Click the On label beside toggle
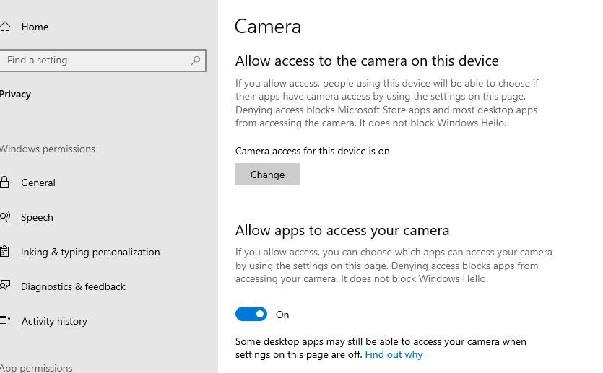The height and width of the screenshot is (373, 603). click(282, 315)
